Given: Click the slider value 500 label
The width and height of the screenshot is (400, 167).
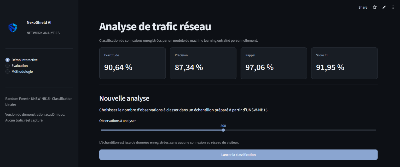Looking at the screenshot, I should click(x=223, y=126).
